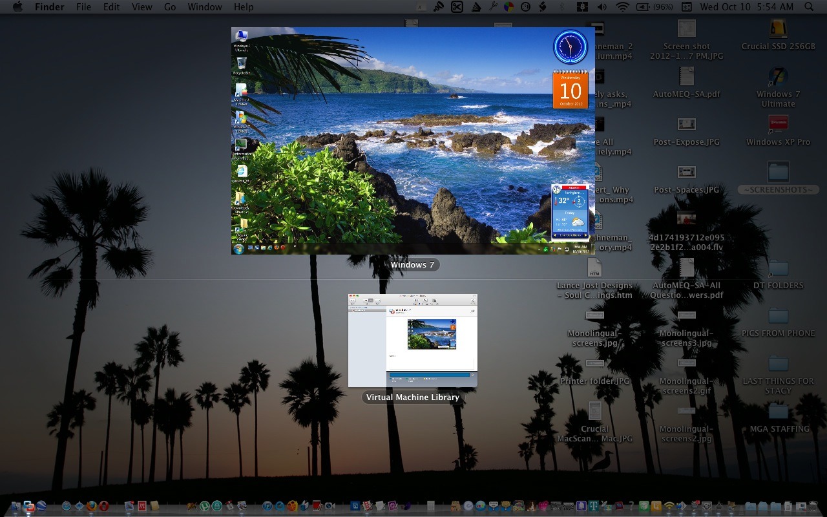
Task: Click the date and time display
Action: [746, 7]
